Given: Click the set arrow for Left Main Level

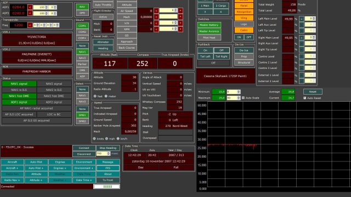Looking at the screenshot, I should [x=302, y=19].
